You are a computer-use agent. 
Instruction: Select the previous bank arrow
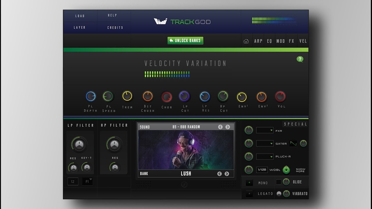219,174
